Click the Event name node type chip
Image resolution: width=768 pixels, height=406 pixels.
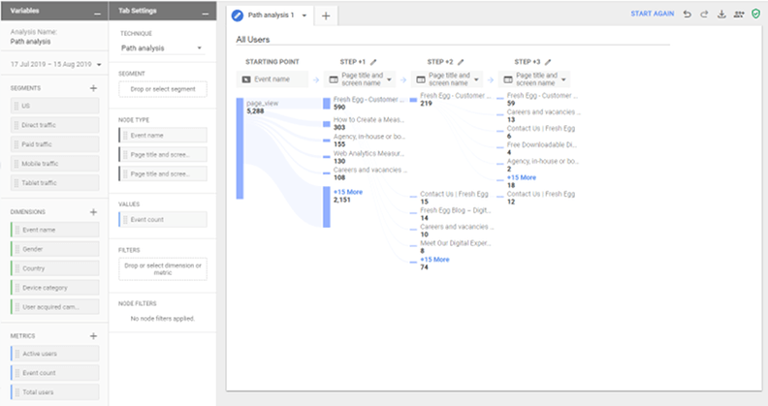pyautogui.click(x=163, y=135)
